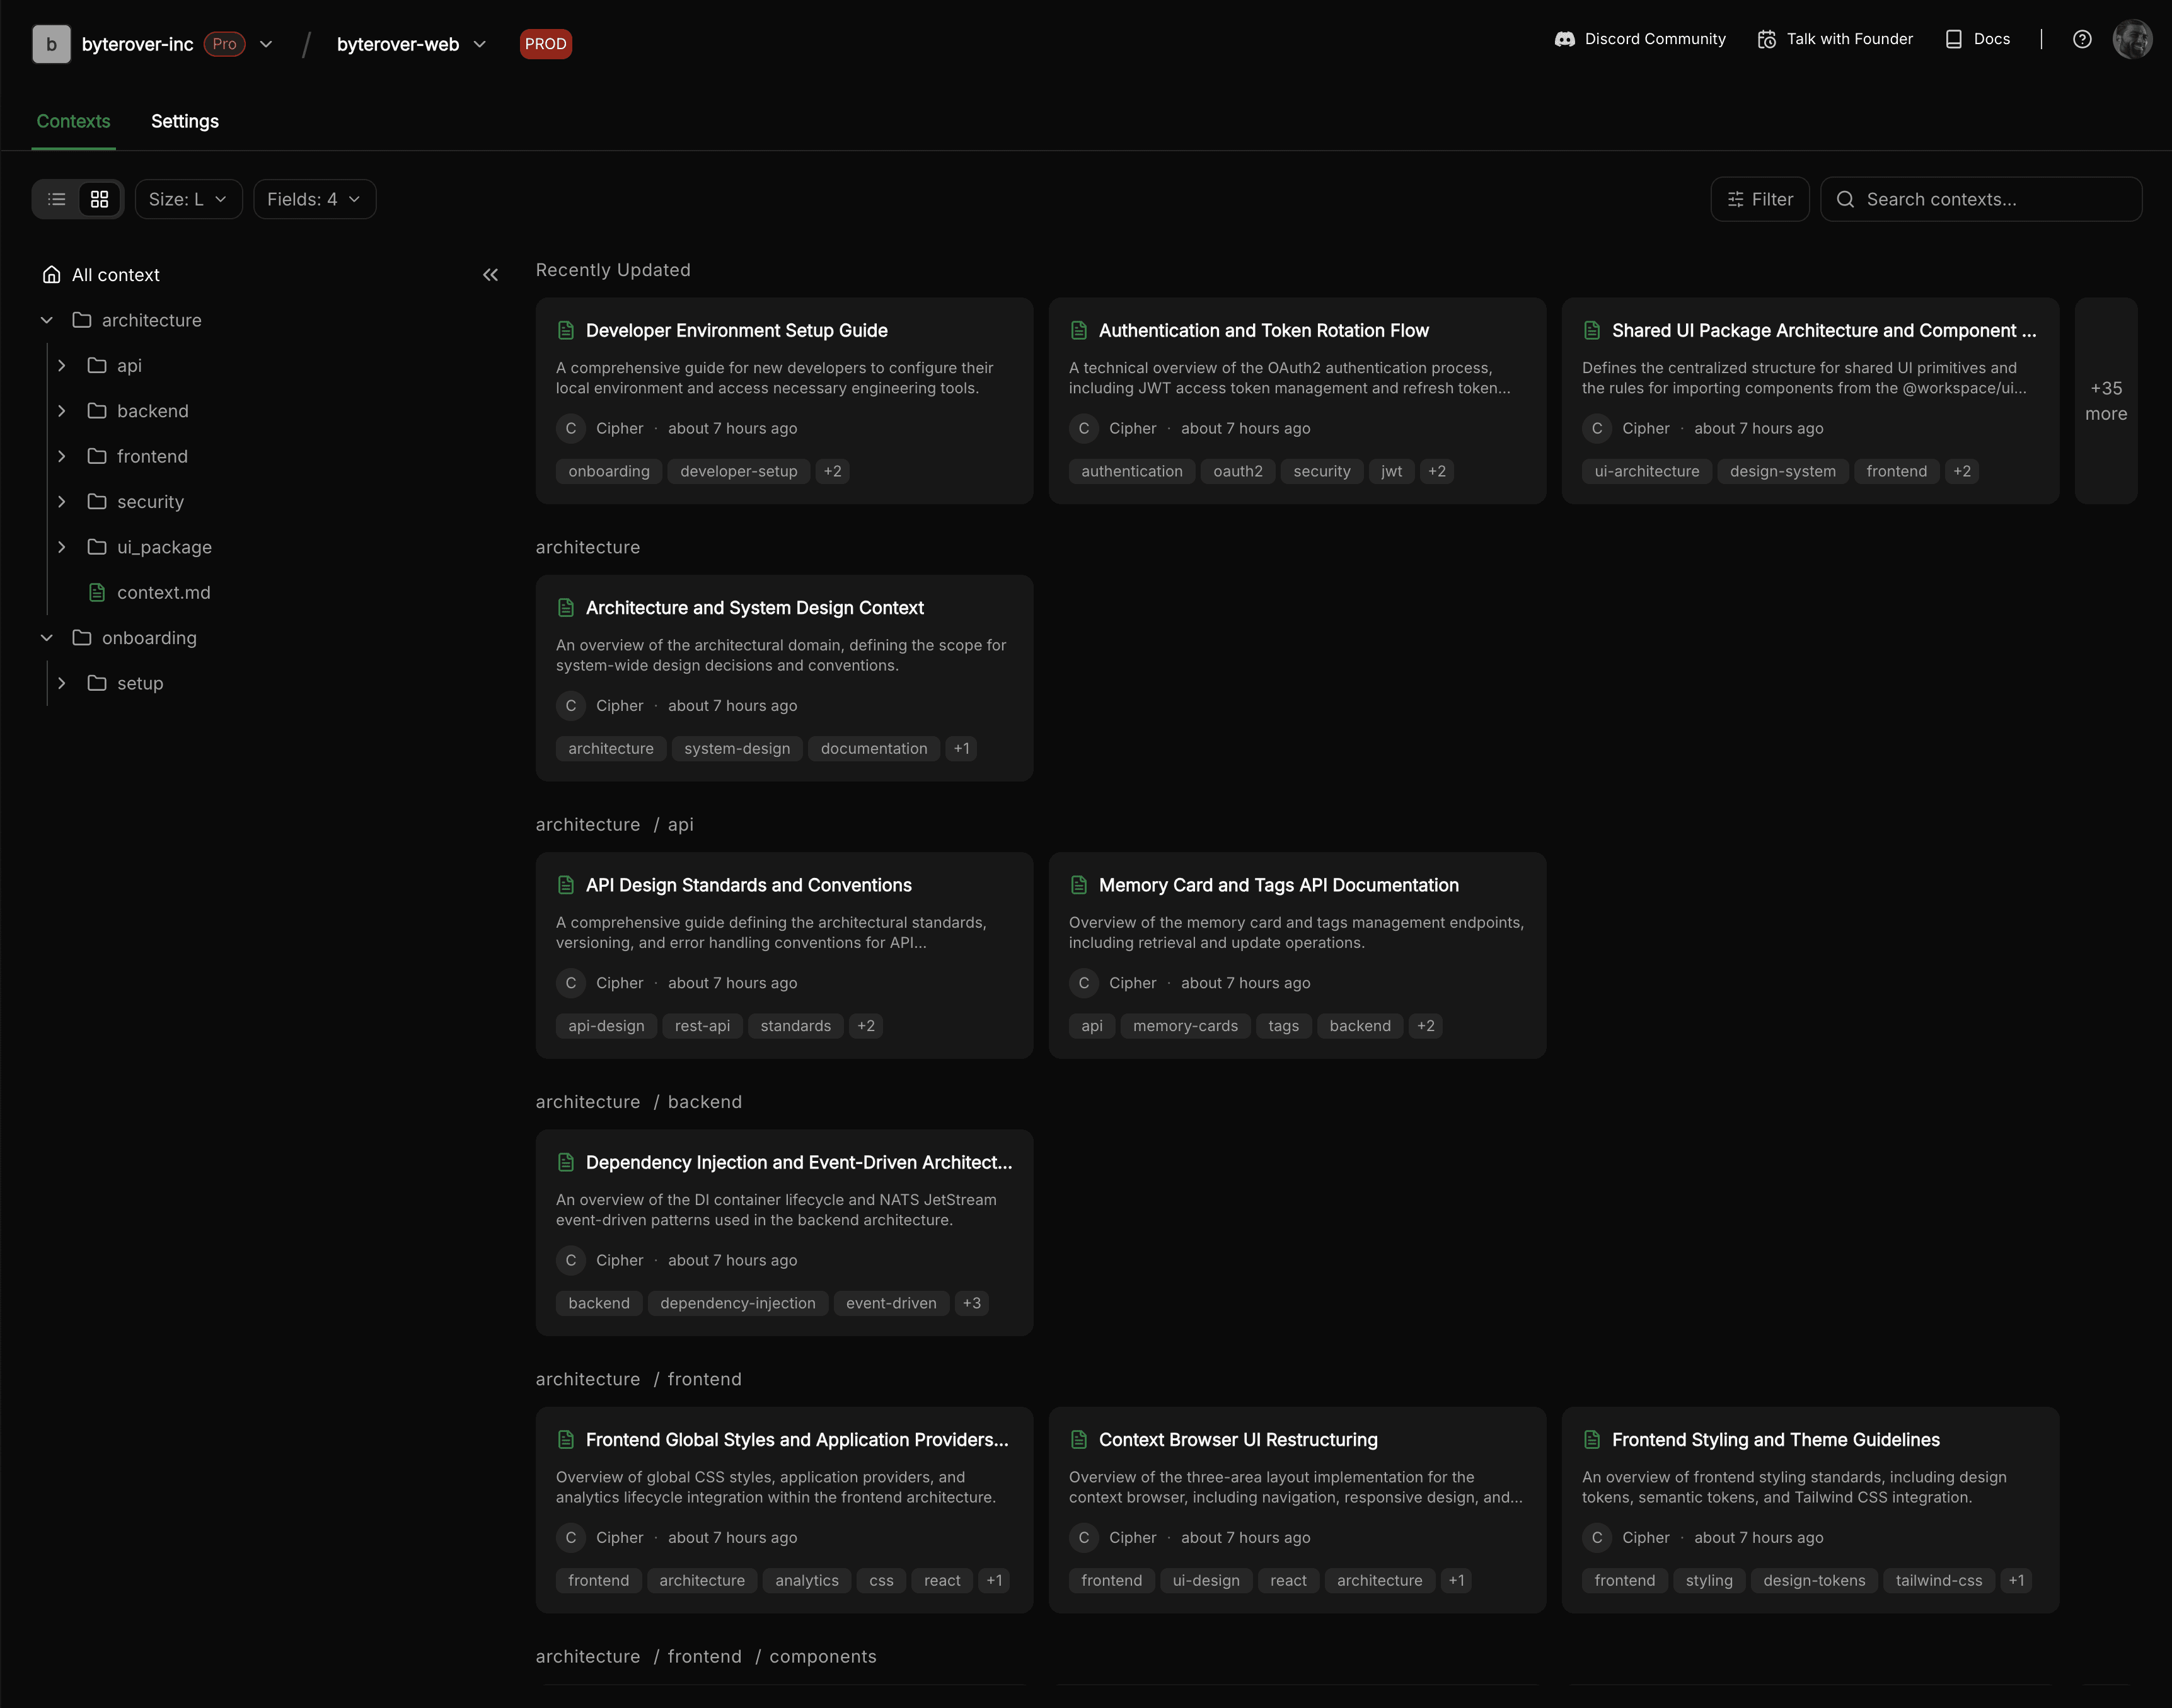Screen dimensions: 2172x1708
Task: Open the Size: L dropdown
Action: [188, 199]
